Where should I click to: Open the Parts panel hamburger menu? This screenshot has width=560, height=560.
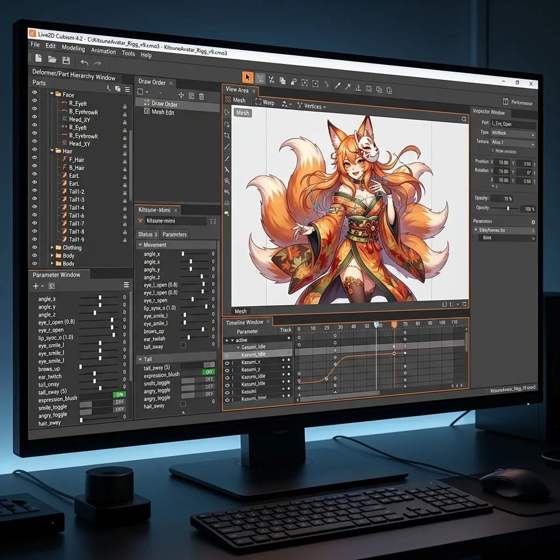coord(127,90)
